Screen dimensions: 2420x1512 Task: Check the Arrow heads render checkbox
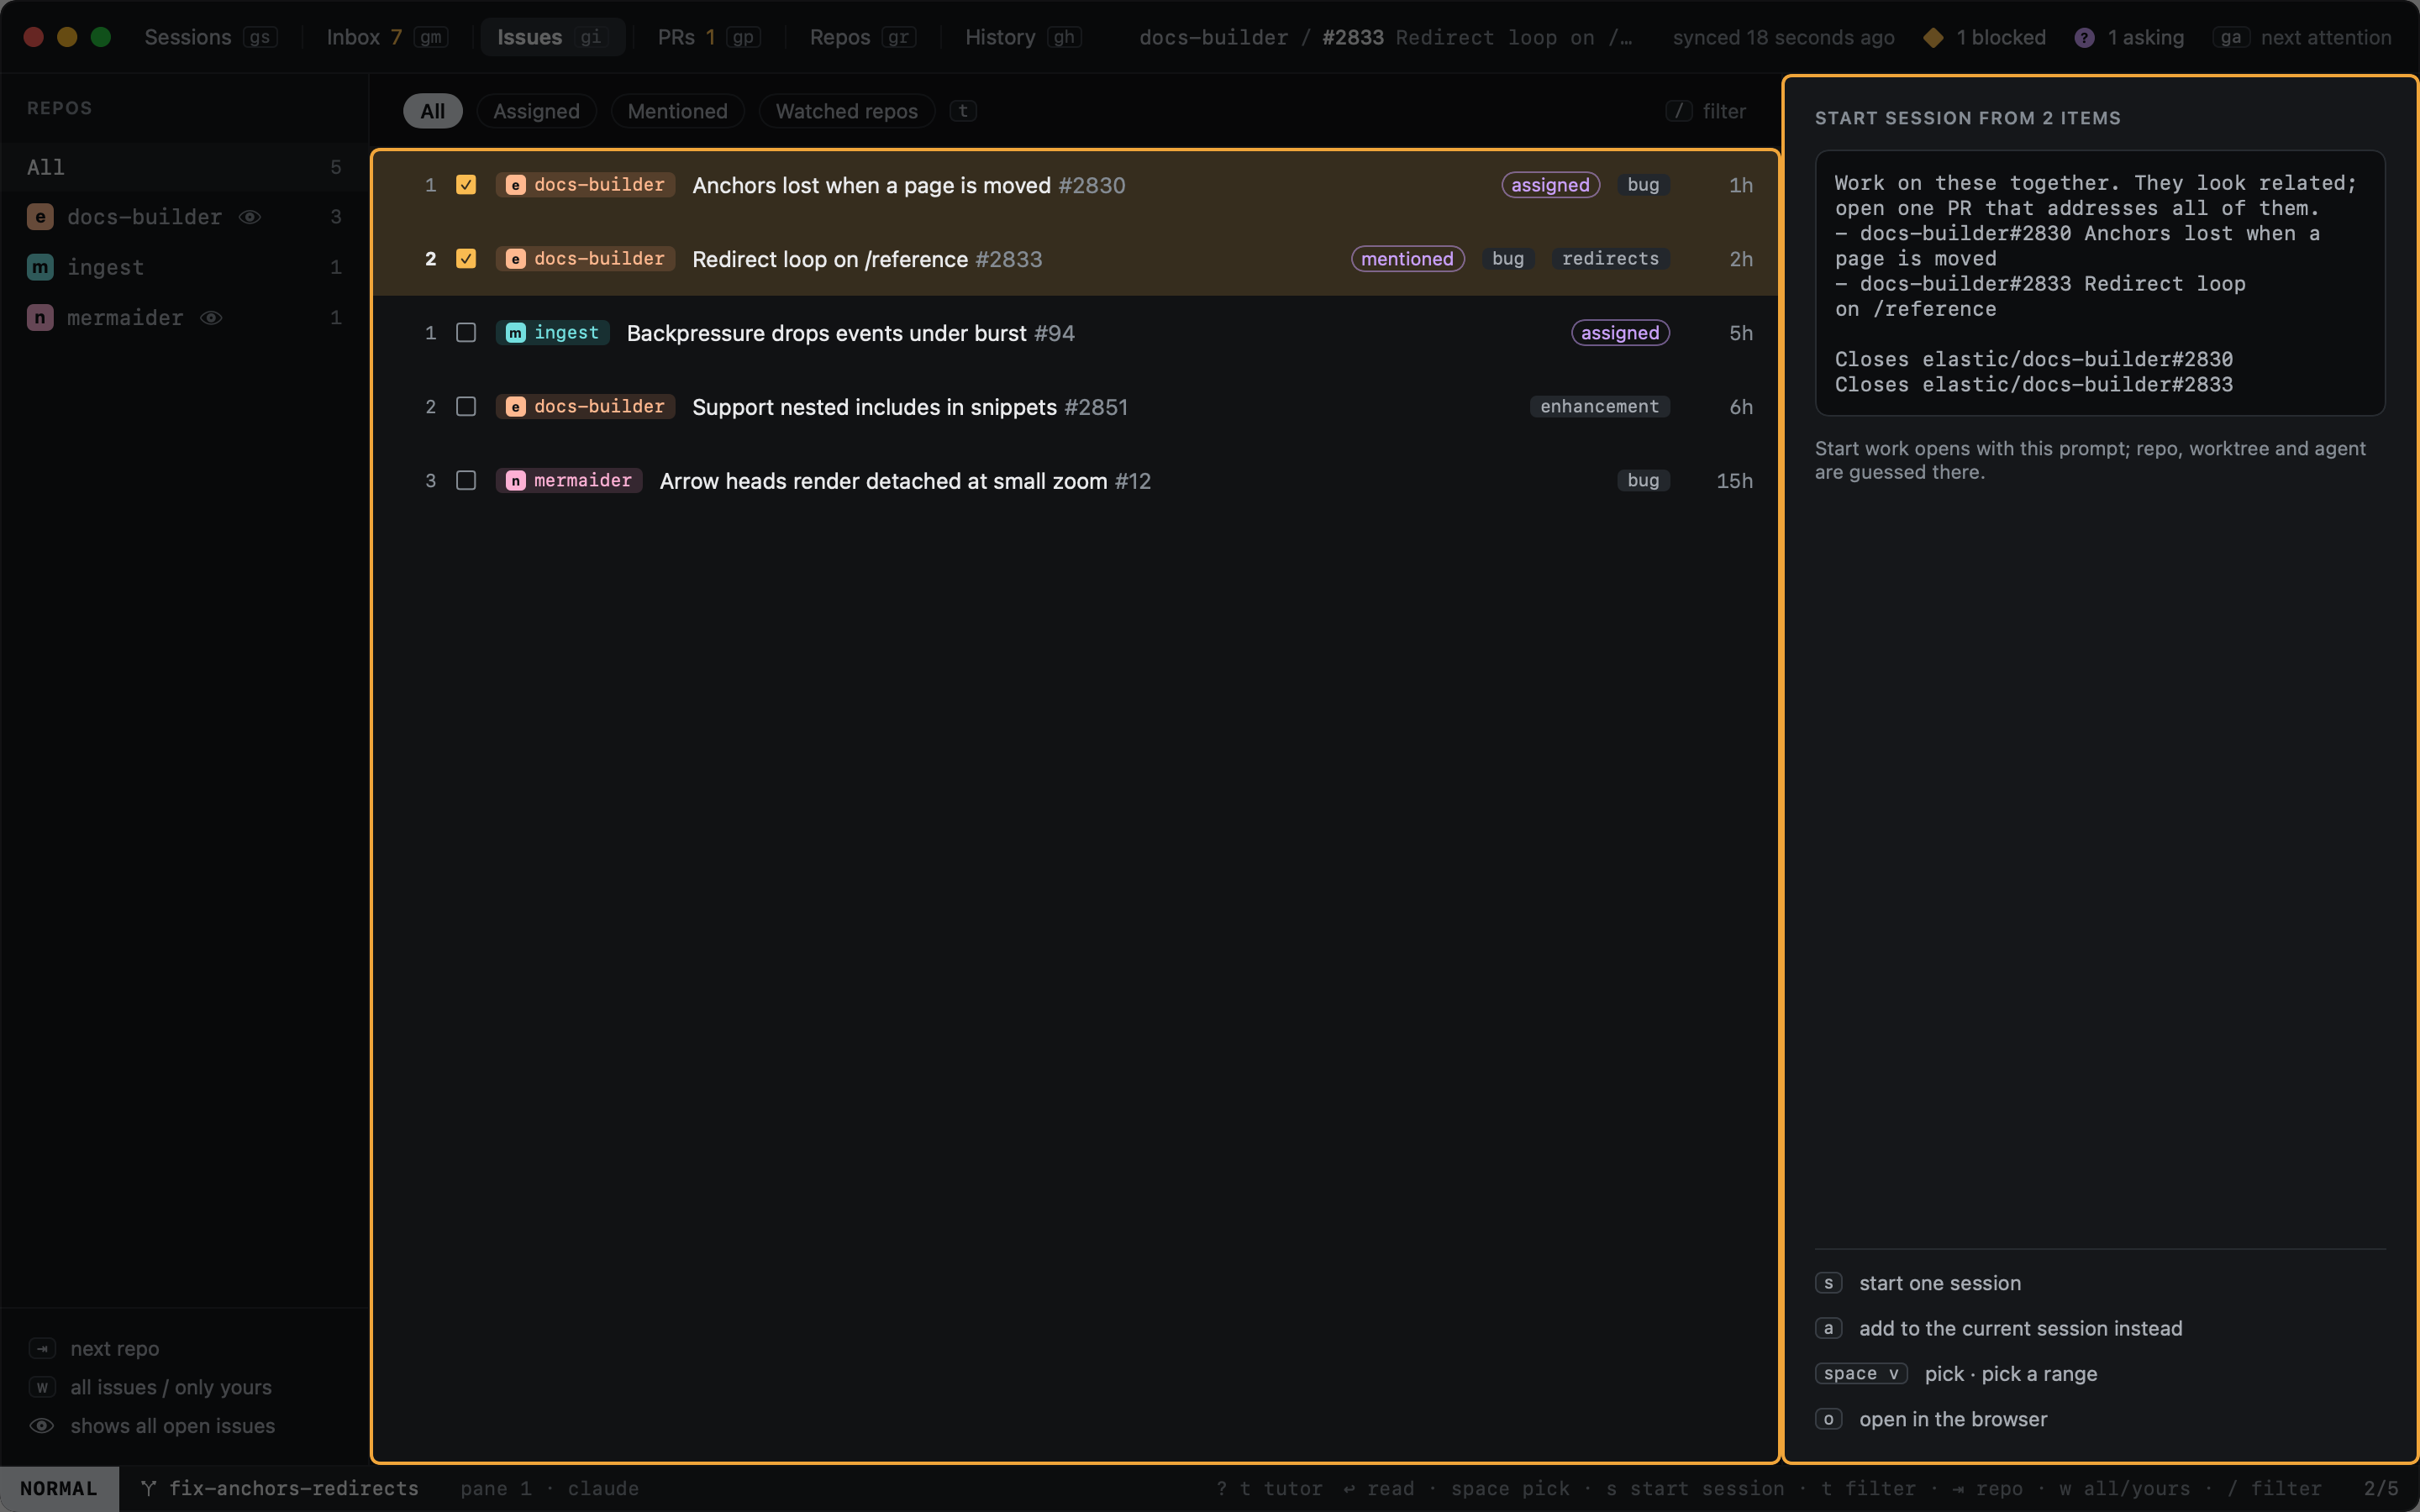pos(466,481)
